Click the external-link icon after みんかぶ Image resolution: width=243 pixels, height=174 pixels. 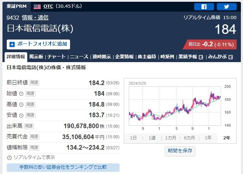(231, 57)
